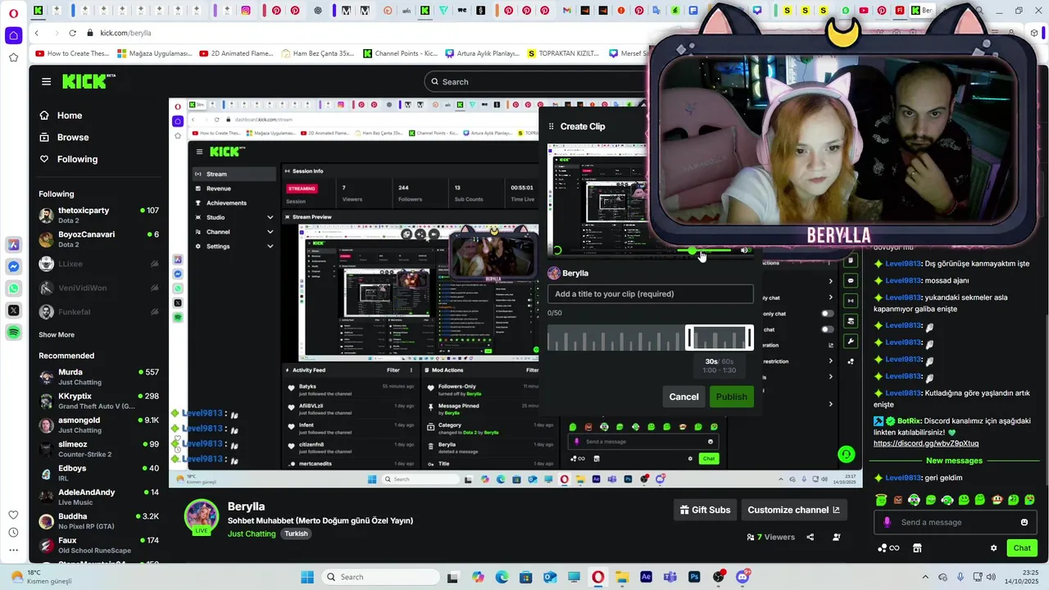Open the Browse page
1049x590 pixels.
[65, 137]
